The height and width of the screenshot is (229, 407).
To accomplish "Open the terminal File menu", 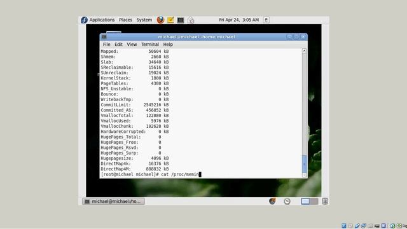I will [x=106, y=45].
